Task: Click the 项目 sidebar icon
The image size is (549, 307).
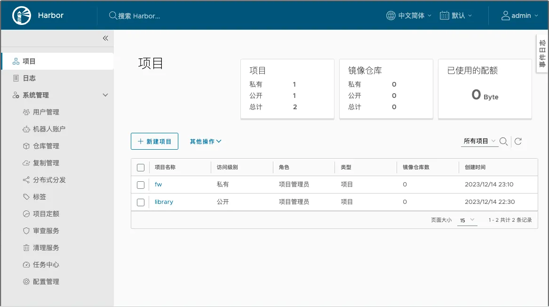Action: (x=16, y=61)
